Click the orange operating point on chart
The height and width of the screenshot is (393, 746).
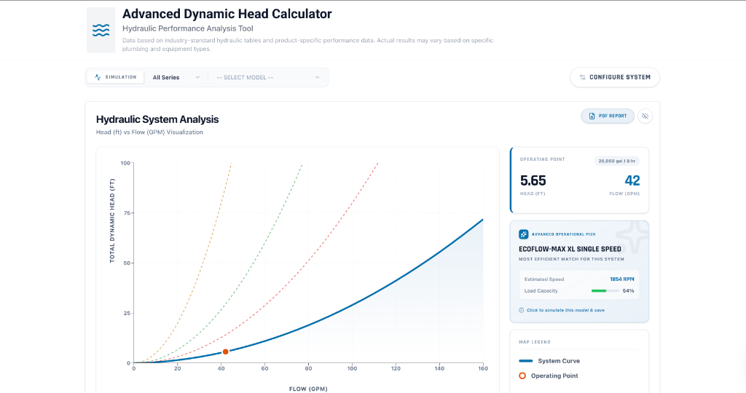(x=225, y=352)
